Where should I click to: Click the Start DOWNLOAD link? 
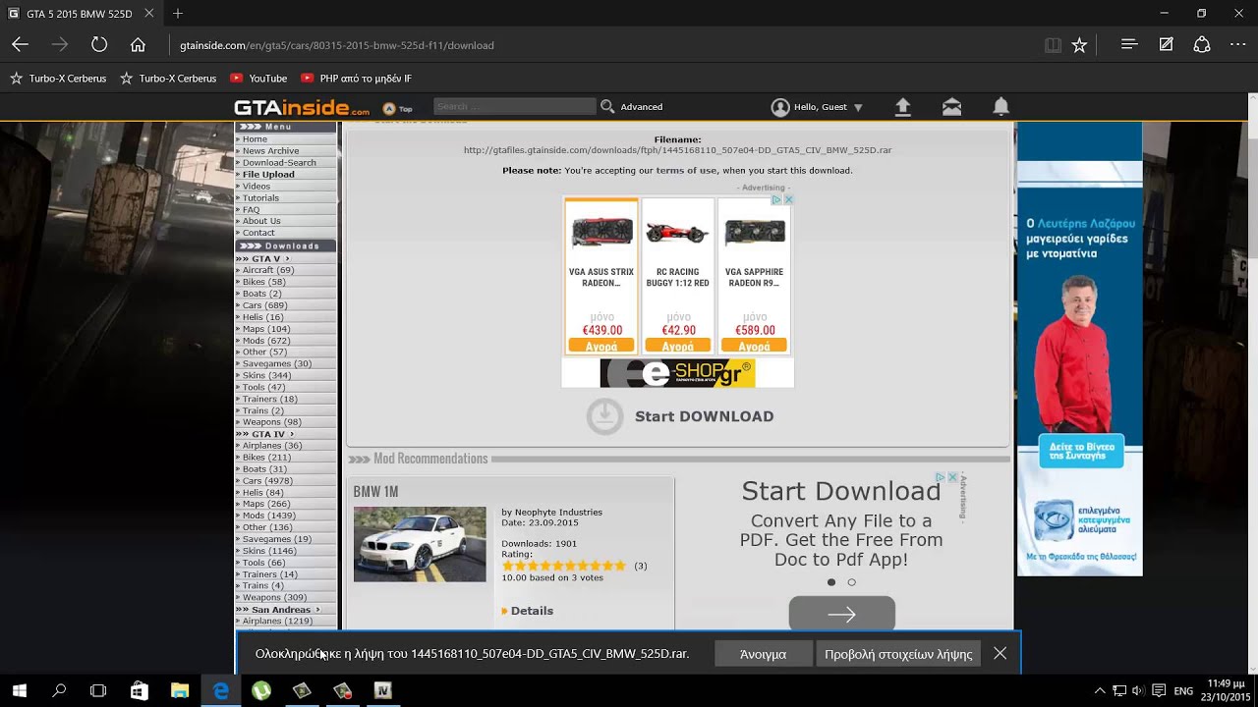coord(704,416)
